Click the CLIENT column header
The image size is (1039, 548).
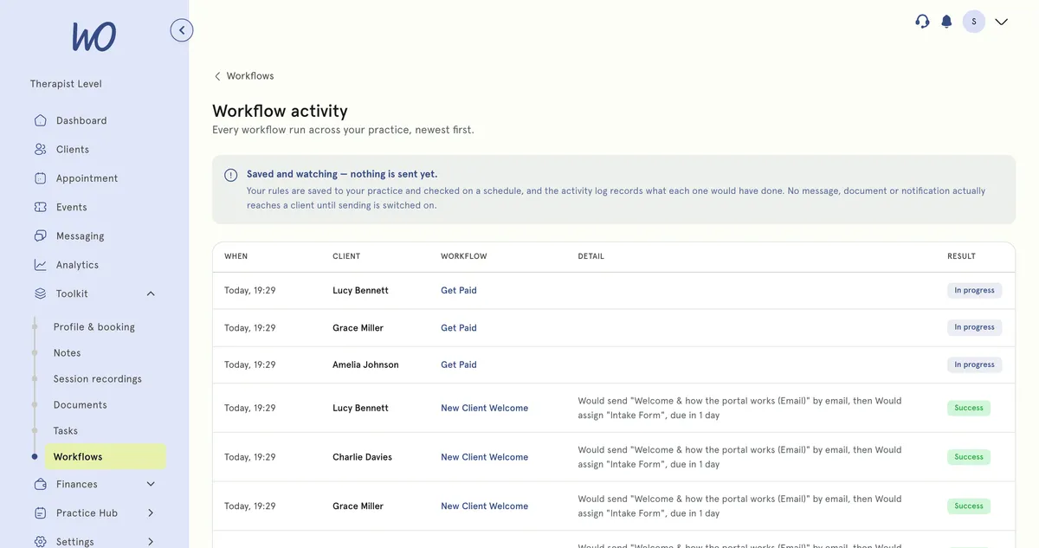pos(346,256)
